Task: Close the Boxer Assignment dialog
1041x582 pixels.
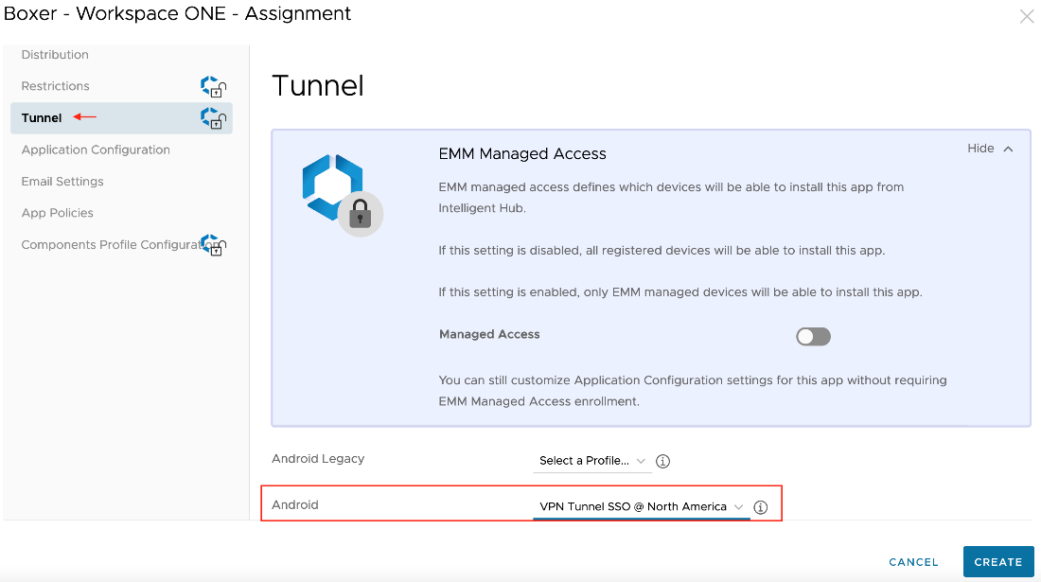Action: [x=1026, y=16]
